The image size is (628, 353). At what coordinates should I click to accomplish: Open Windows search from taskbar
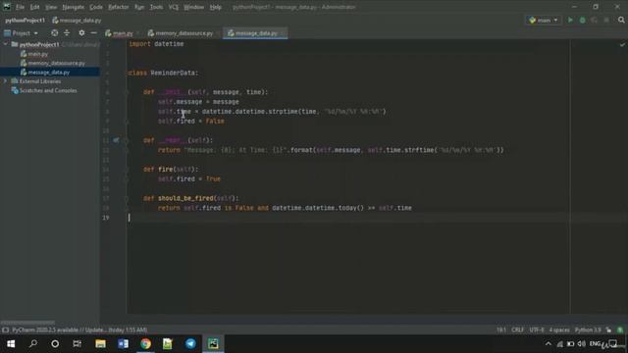[33, 344]
